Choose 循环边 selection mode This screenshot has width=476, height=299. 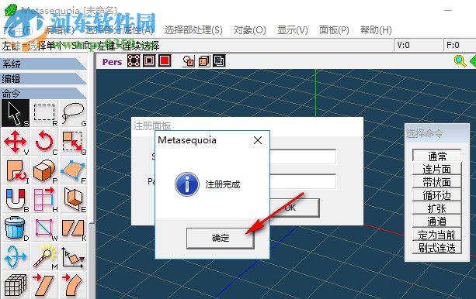click(x=437, y=195)
